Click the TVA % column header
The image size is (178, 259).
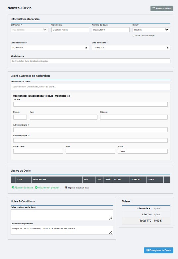point(155,180)
